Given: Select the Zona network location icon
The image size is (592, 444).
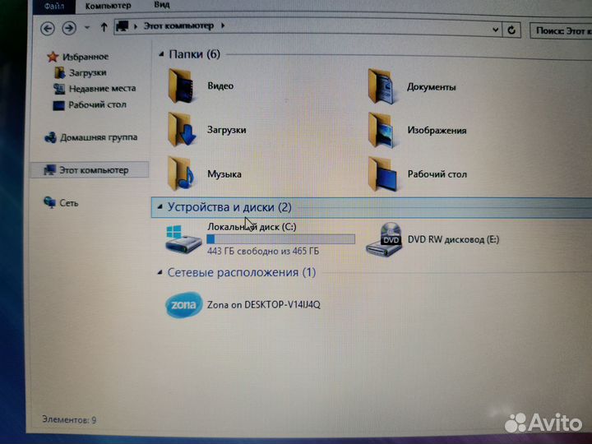Looking at the screenshot, I should 184,305.
